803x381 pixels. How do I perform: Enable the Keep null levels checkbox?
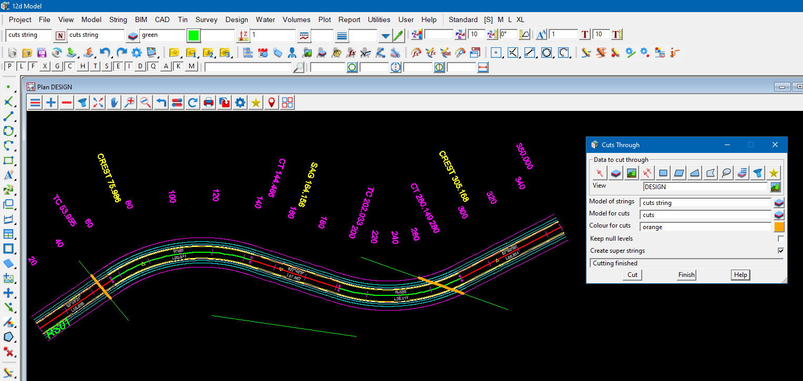(780, 239)
